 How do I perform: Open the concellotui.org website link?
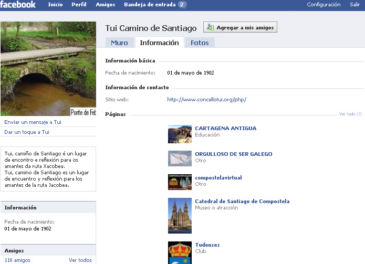click(x=206, y=99)
